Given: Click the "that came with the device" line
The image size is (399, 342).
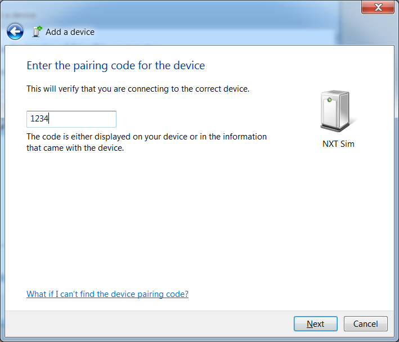Looking at the screenshot, I should (x=75, y=148).
